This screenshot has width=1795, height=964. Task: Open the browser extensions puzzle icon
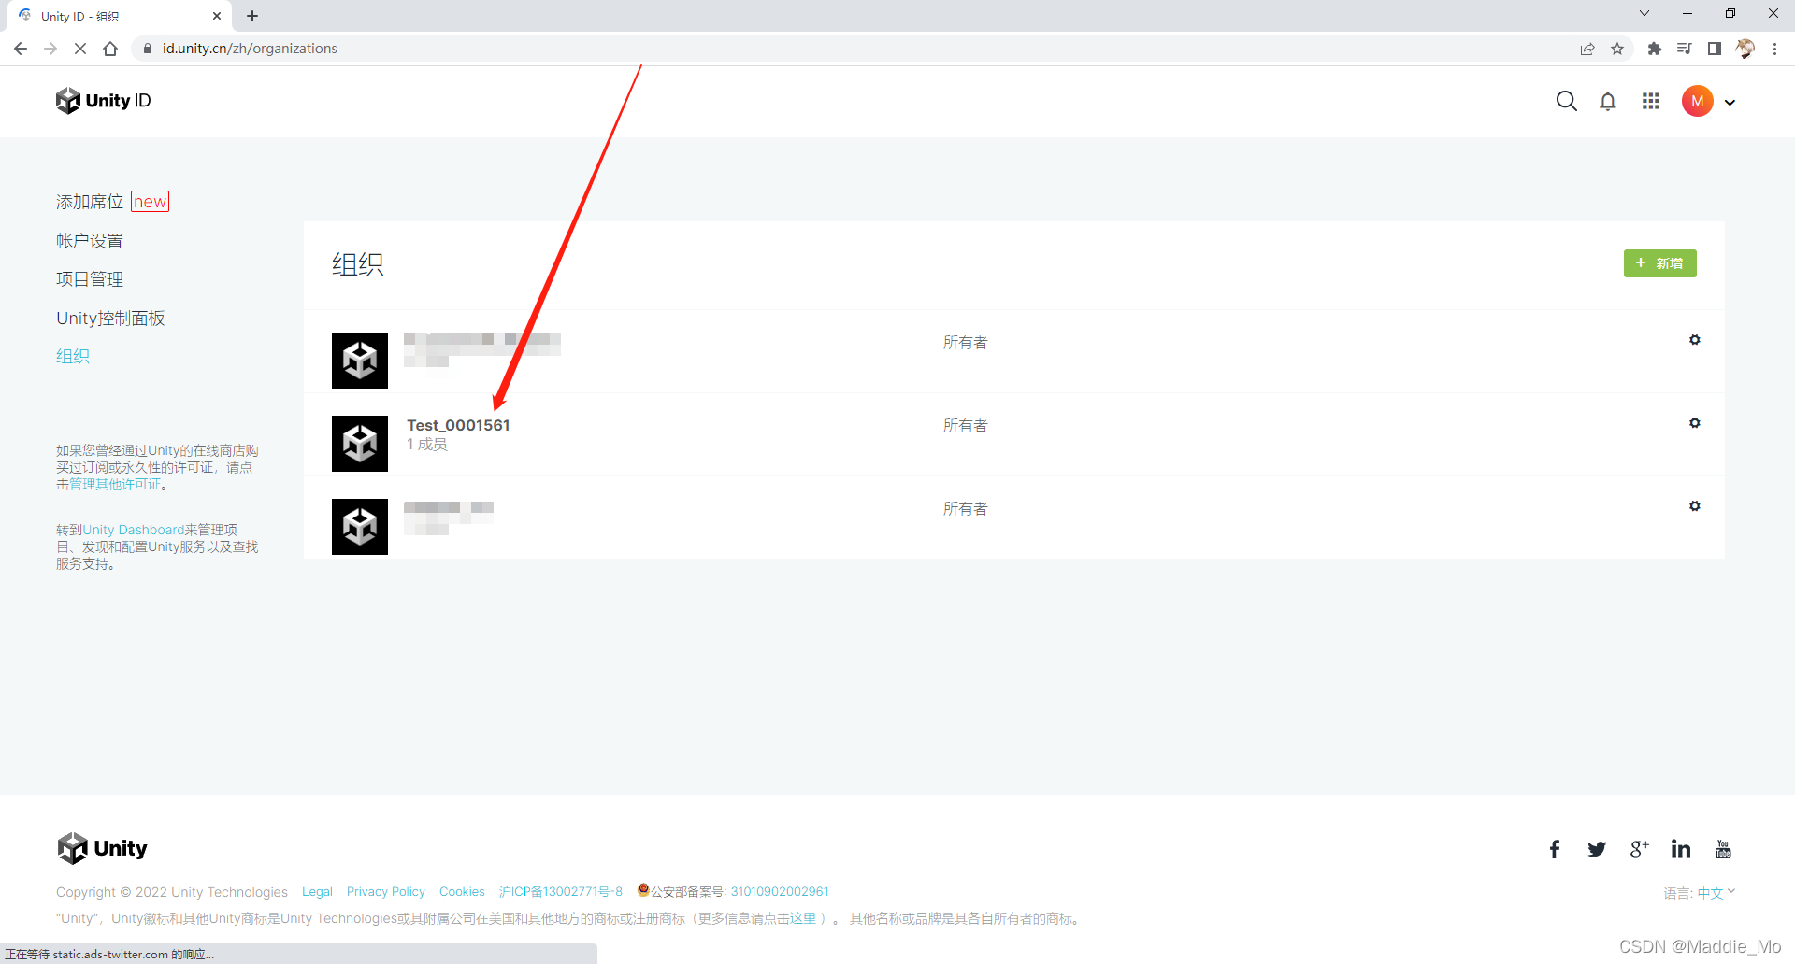(x=1655, y=49)
